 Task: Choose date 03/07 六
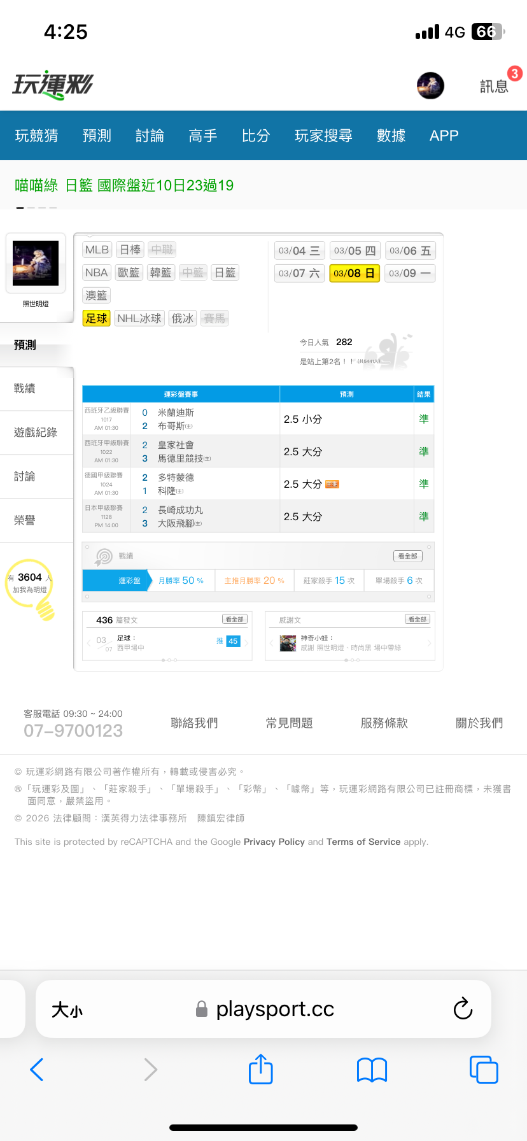click(300, 273)
